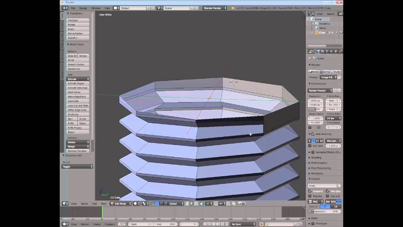Click the output path folder browse icon
Image resolution: width=403 pixels, height=227 pixels.
click(x=339, y=185)
